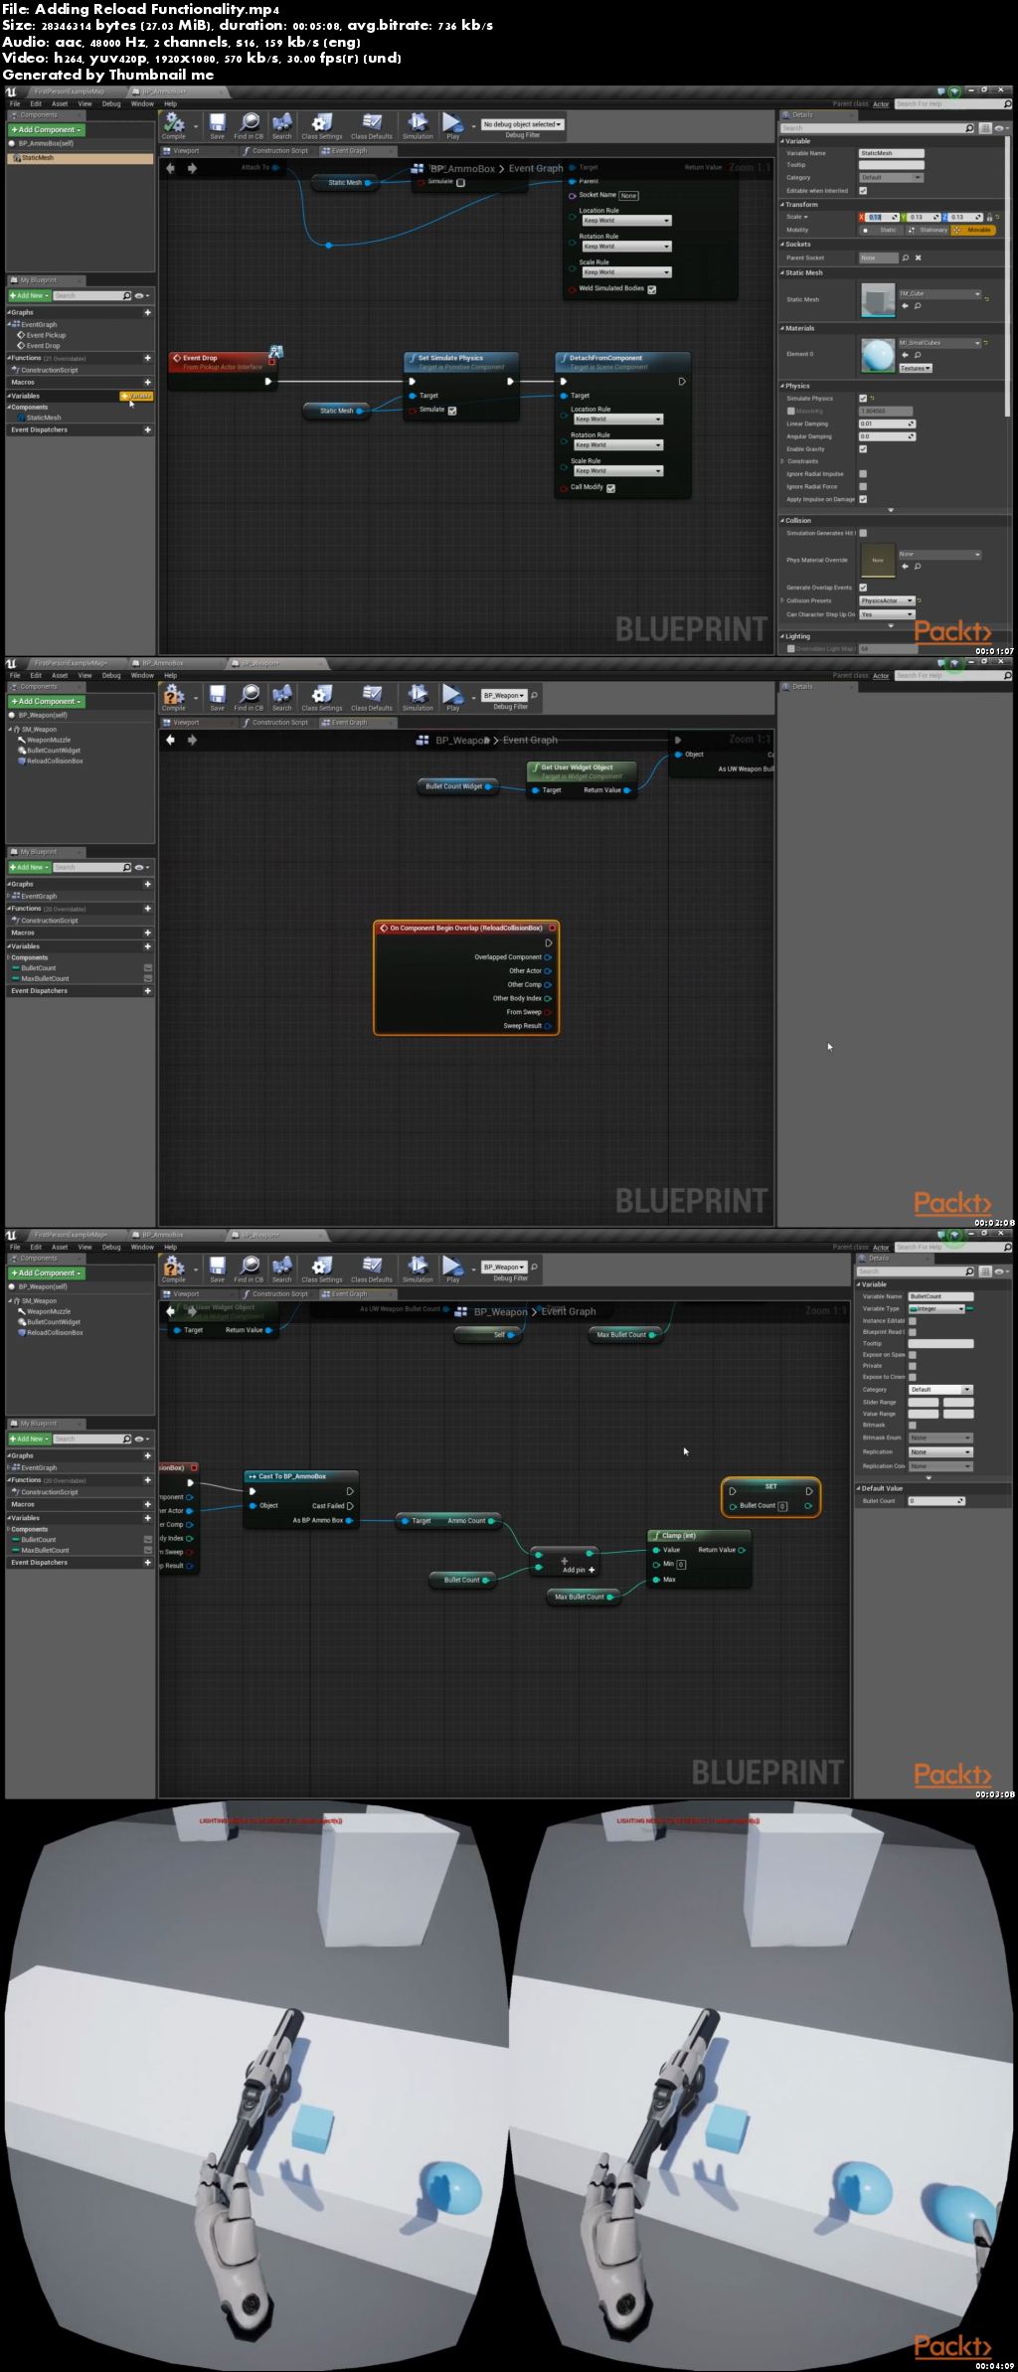Viewport: 1018px width, 2372px height.
Task: Click Compile icon in the 01:07 frame
Action: point(174,123)
